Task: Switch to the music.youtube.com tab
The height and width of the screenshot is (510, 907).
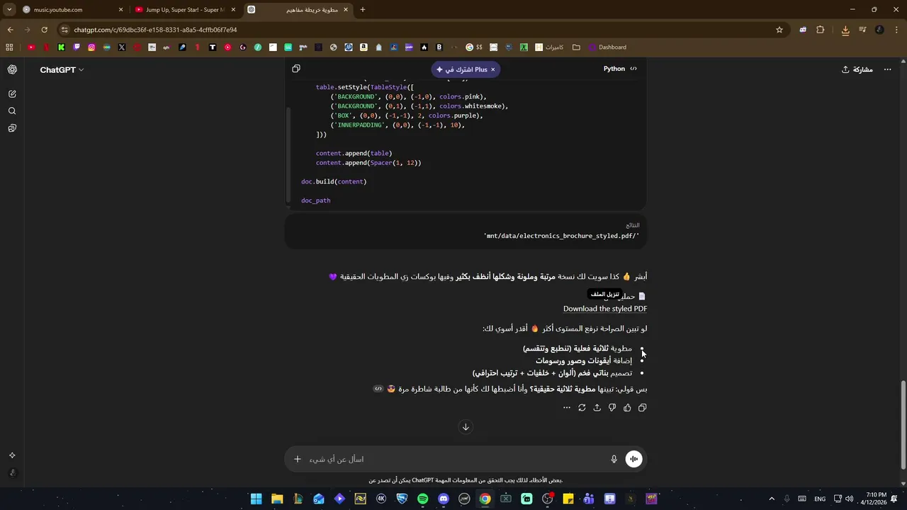Action: 72,10
